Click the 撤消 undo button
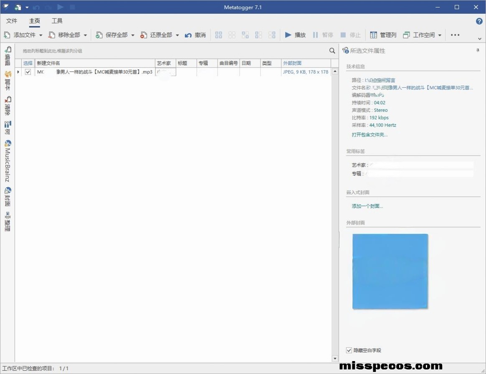 [195, 35]
